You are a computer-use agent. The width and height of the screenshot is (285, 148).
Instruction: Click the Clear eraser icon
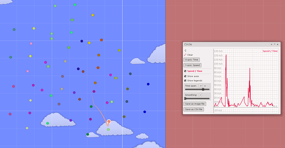coord(185,55)
